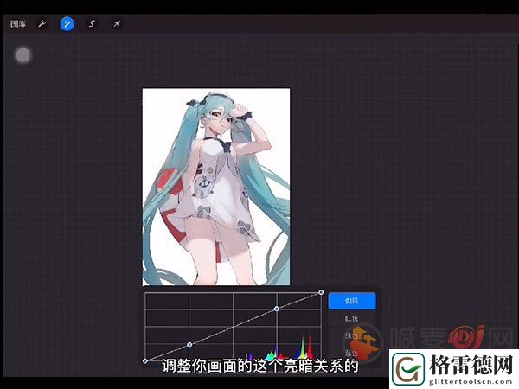Image resolution: width=519 pixels, height=389 pixels.
Task: Tap the highlighted Adjustments magic wand icon
Action: (67, 24)
